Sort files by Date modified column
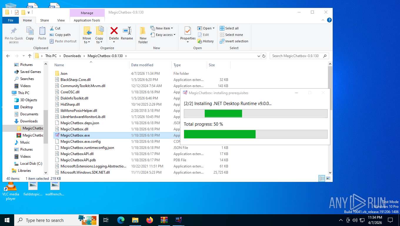 point(150,65)
